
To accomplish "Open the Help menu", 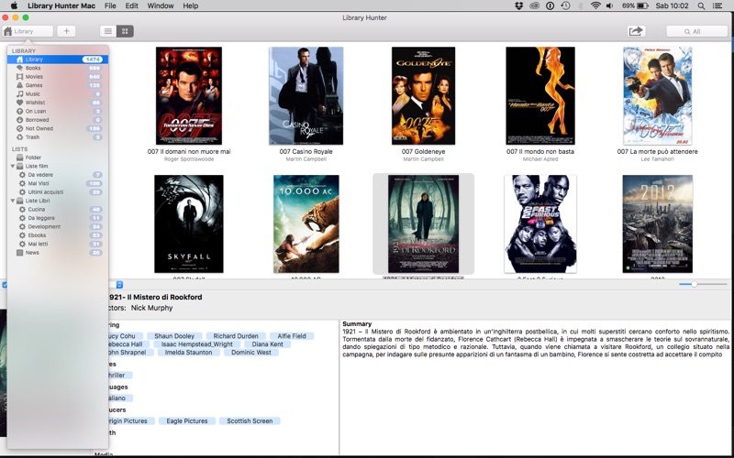I will pos(191,5).
